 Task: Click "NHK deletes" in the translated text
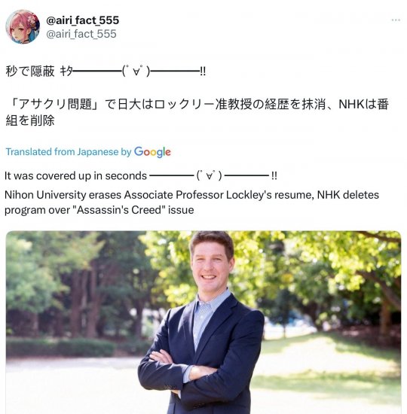tap(348, 195)
